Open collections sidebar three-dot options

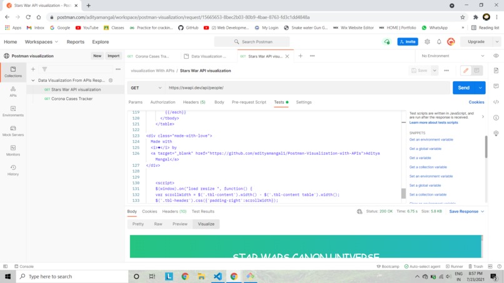pyautogui.click(x=118, y=69)
